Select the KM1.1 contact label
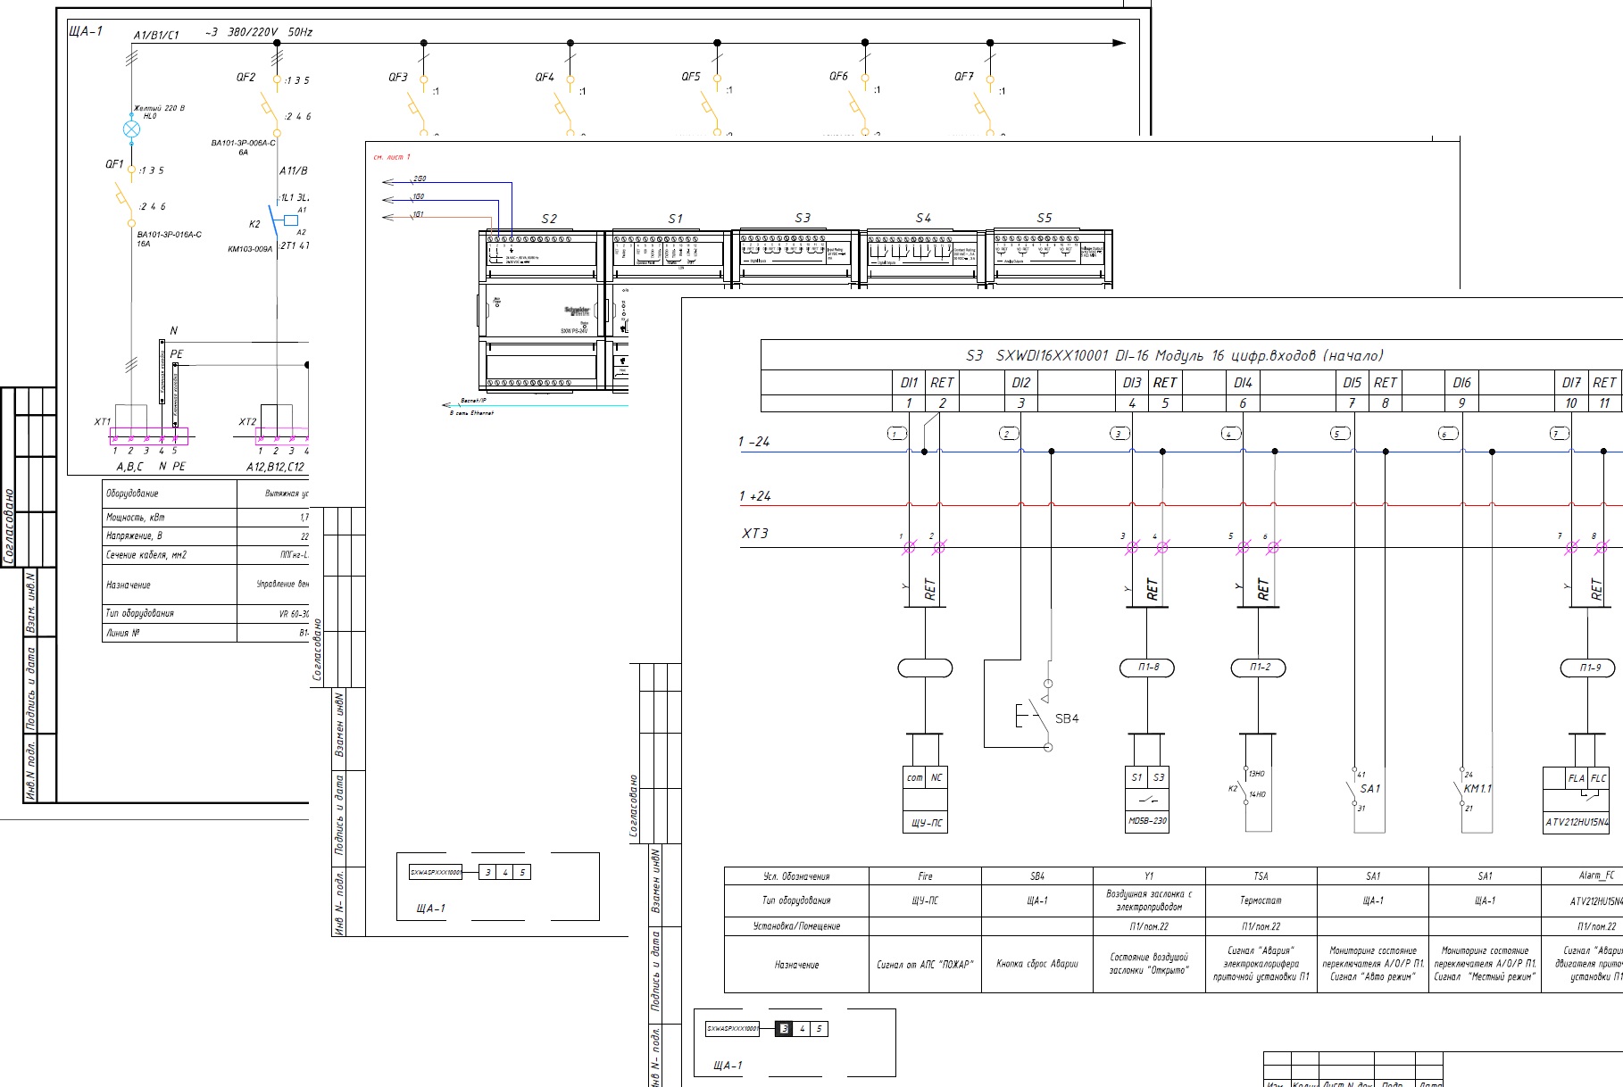Screen dimensions: 1623x1087 (x=1477, y=789)
